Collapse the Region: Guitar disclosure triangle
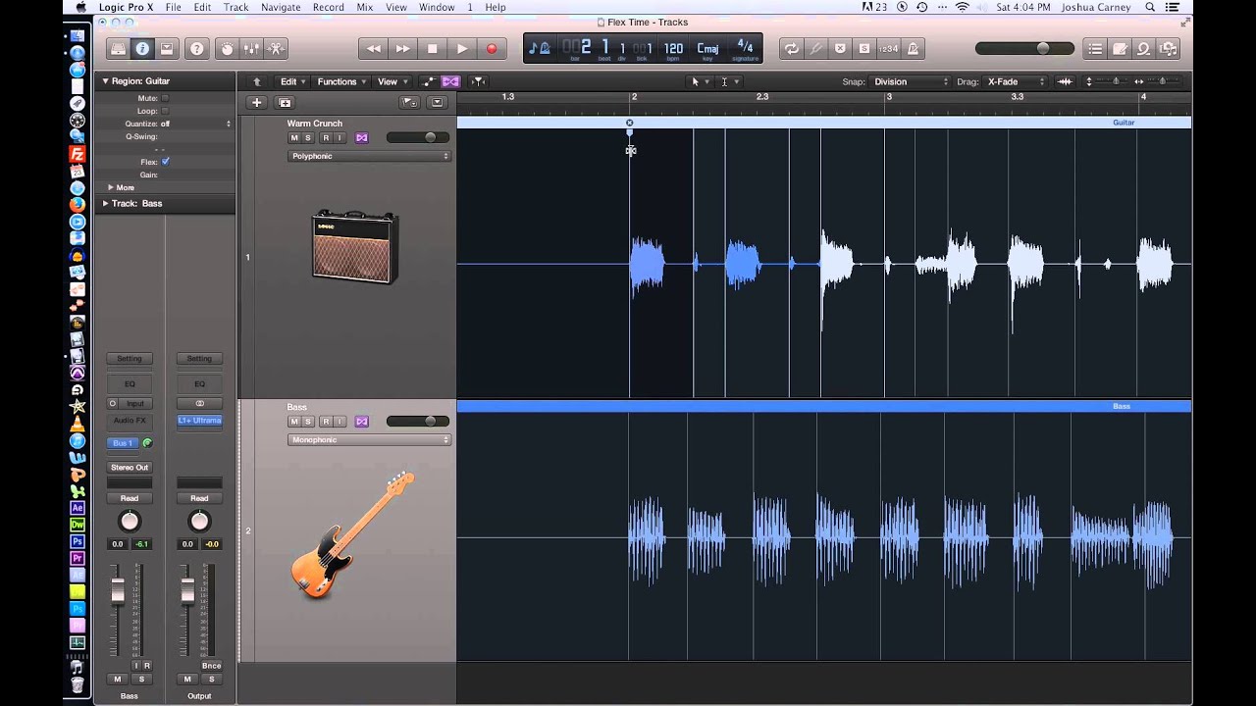Image resolution: width=1256 pixels, height=706 pixels. 106,81
